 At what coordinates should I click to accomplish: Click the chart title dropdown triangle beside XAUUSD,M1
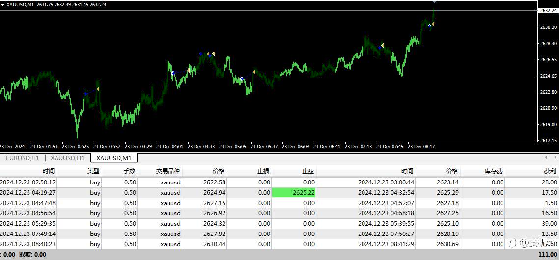[3, 5]
